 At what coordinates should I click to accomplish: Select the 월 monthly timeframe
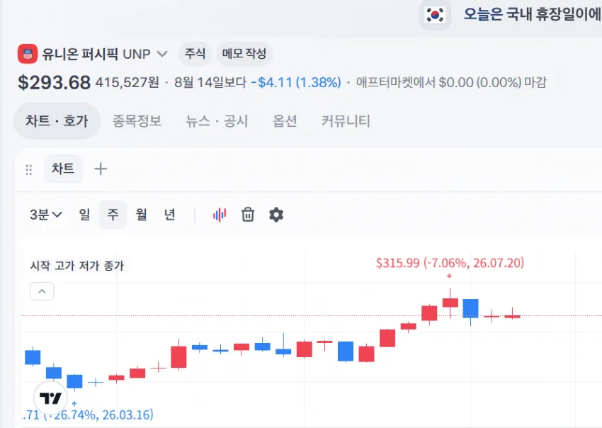click(141, 215)
